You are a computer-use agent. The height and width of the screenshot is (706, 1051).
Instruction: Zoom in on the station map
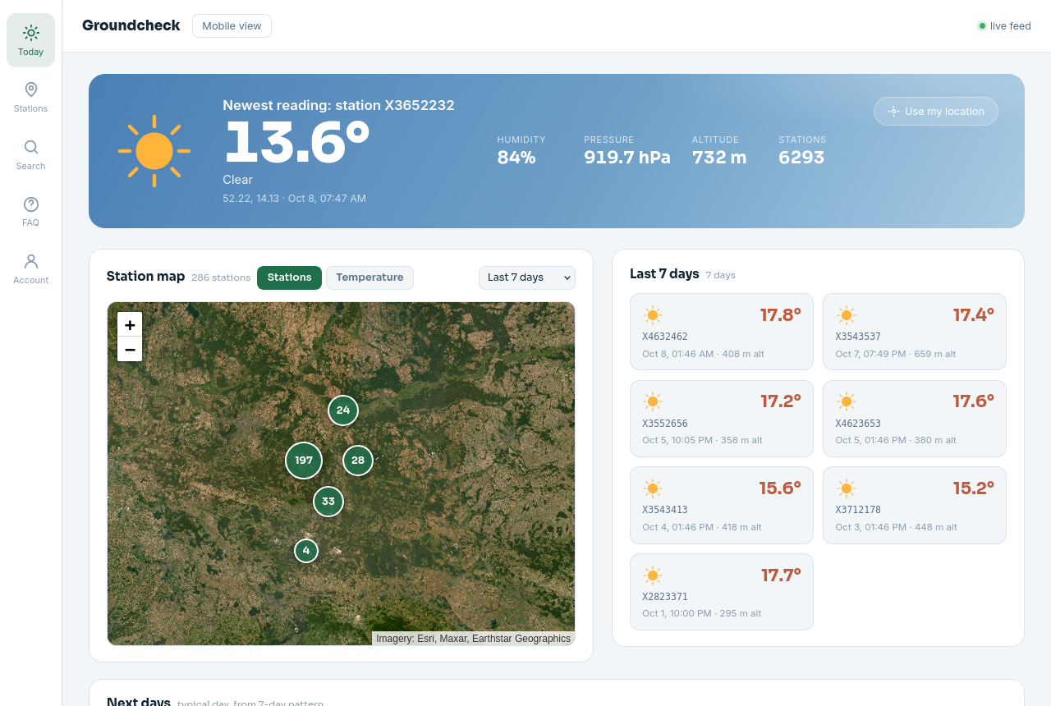click(x=130, y=324)
